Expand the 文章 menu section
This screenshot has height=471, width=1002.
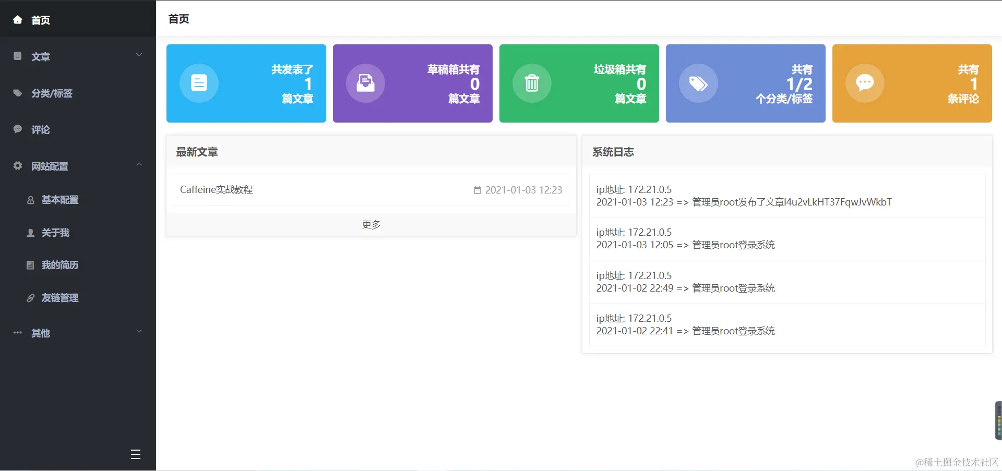[x=139, y=54]
